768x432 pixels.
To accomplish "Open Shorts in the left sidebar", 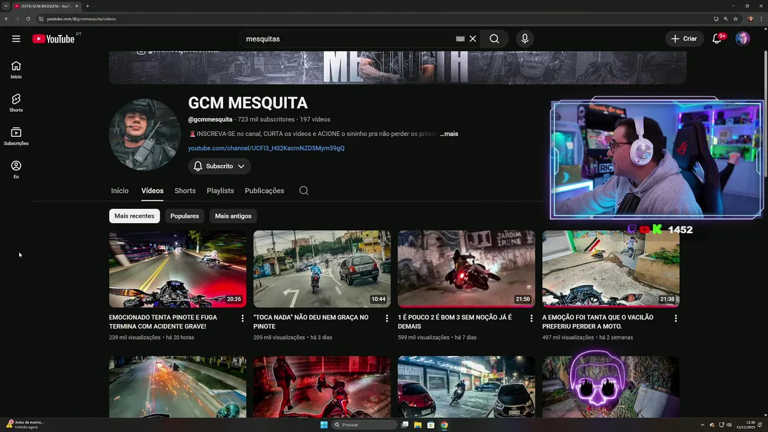I will click(16, 103).
